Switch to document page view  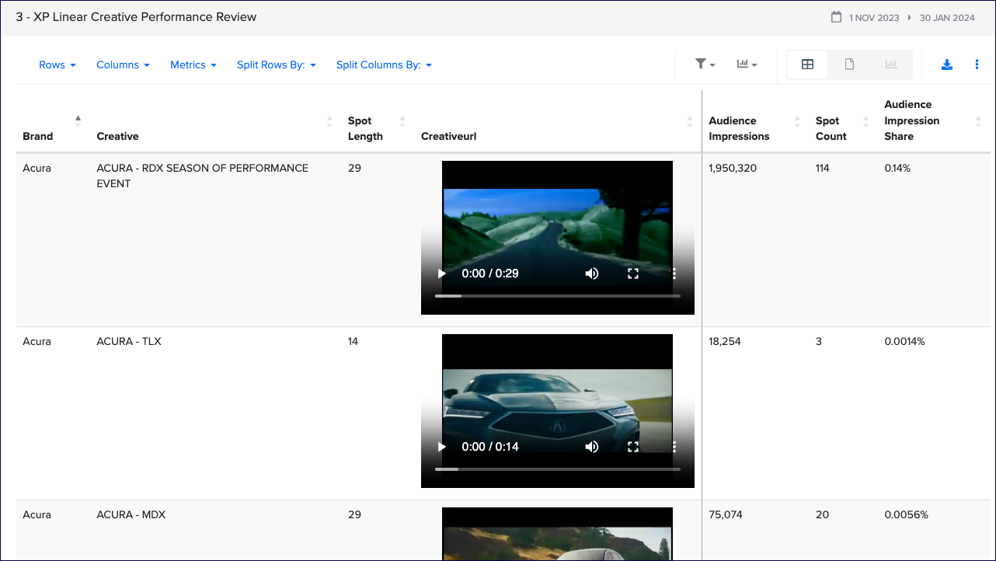coord(849,64)
